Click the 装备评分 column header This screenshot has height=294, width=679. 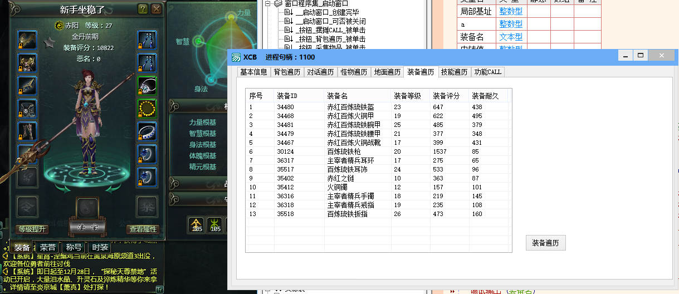450,96
